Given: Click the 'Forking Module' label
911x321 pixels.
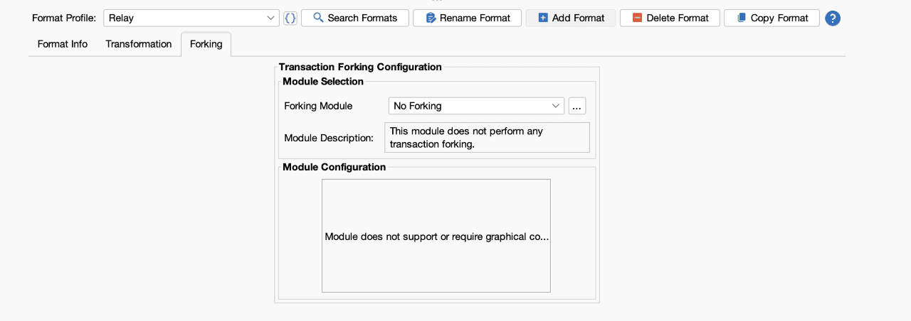Looking at the screenshot, I should pos(318,106).
